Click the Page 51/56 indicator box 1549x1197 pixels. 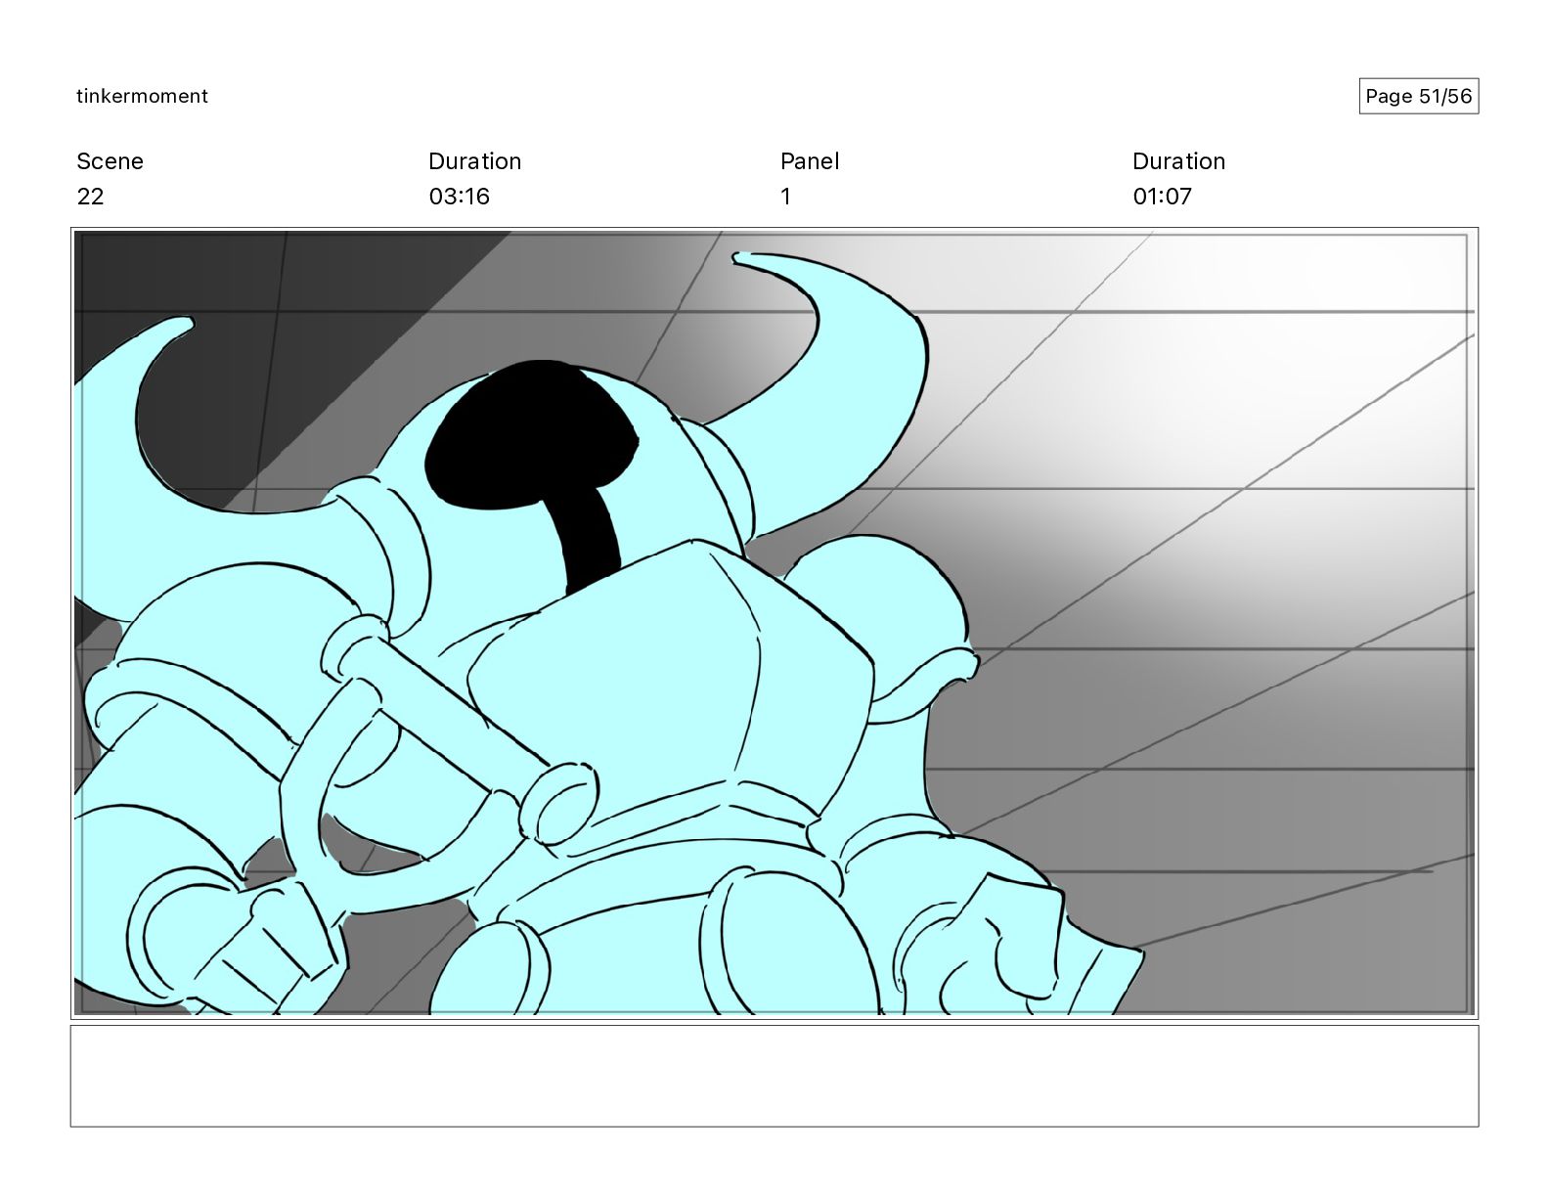(x=1418, y=96)
